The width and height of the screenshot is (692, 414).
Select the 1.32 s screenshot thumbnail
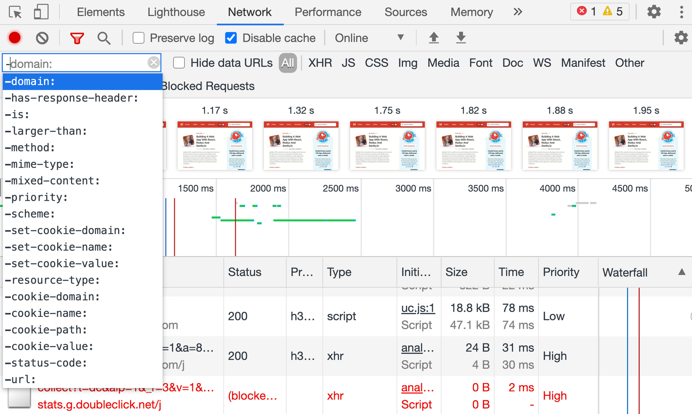pos(301,145)
